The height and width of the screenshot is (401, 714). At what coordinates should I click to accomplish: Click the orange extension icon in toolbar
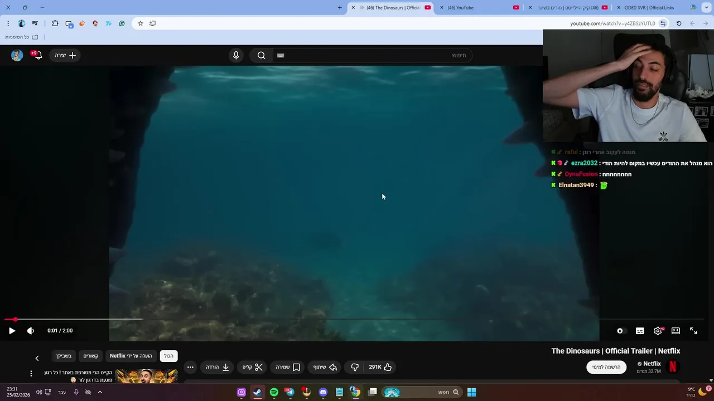coord(82,23)
